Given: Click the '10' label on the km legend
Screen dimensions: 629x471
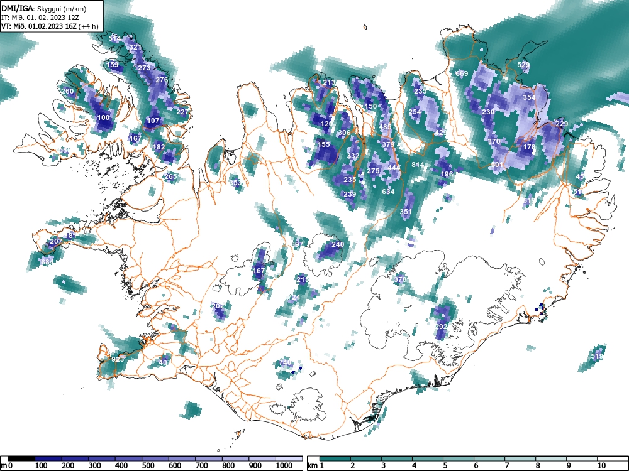Looking at the screenshot, I should tap(601, 466).
